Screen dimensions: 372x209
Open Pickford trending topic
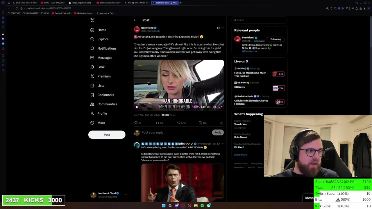239,147
